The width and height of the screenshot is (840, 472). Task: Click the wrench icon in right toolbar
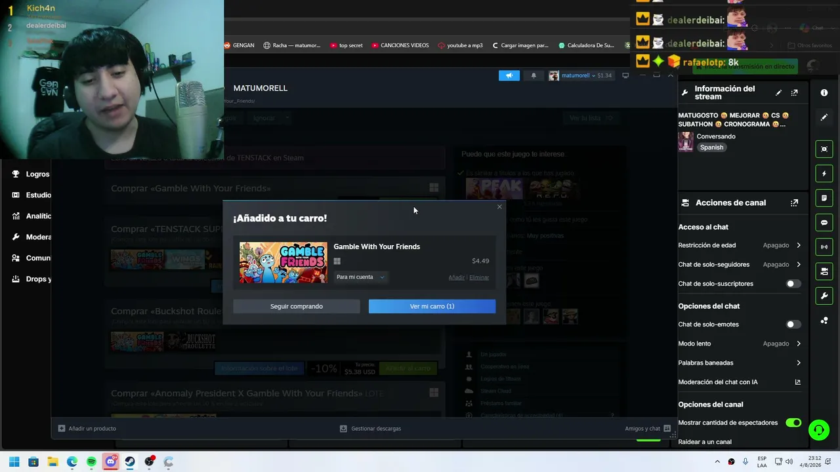824,296
